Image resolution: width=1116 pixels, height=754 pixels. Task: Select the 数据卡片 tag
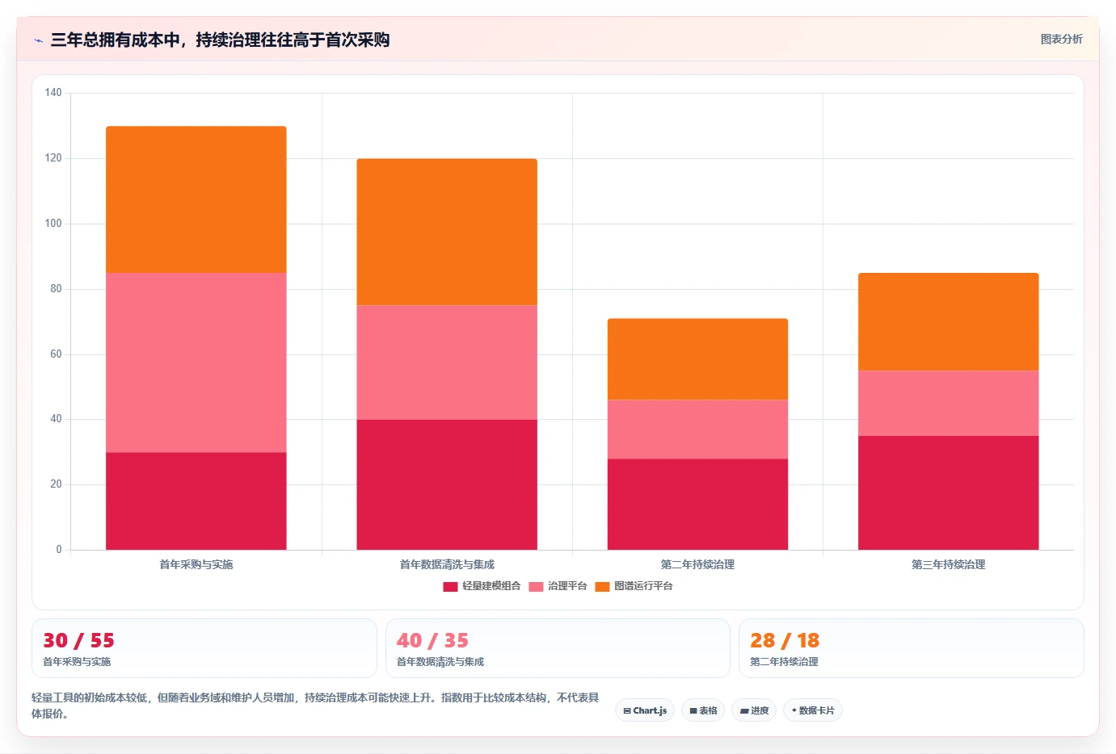tap(813, 710)
